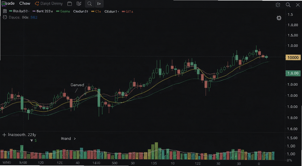
Task: Click the yellow 10000 price label
Action: 293,57
